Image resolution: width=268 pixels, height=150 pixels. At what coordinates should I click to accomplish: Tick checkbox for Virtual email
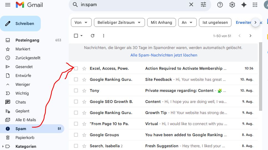(76, 124)
